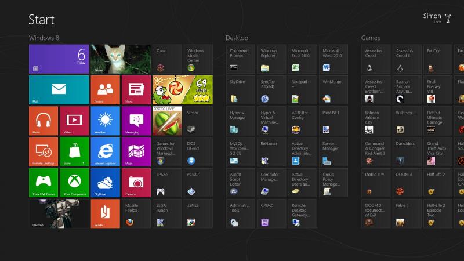This screenshot has height=261, width=464.
Task: Launch the Darksiders tile
Action: (x=407, y=152)
